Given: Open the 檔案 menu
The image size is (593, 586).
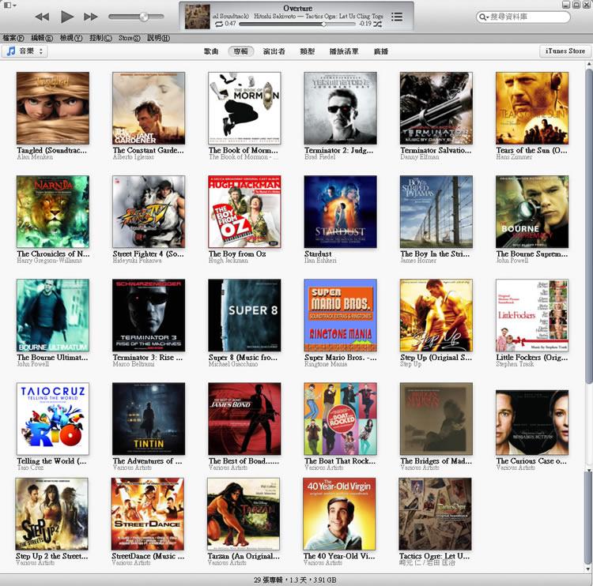Looking at the screenshot, I should click(13, 38).
